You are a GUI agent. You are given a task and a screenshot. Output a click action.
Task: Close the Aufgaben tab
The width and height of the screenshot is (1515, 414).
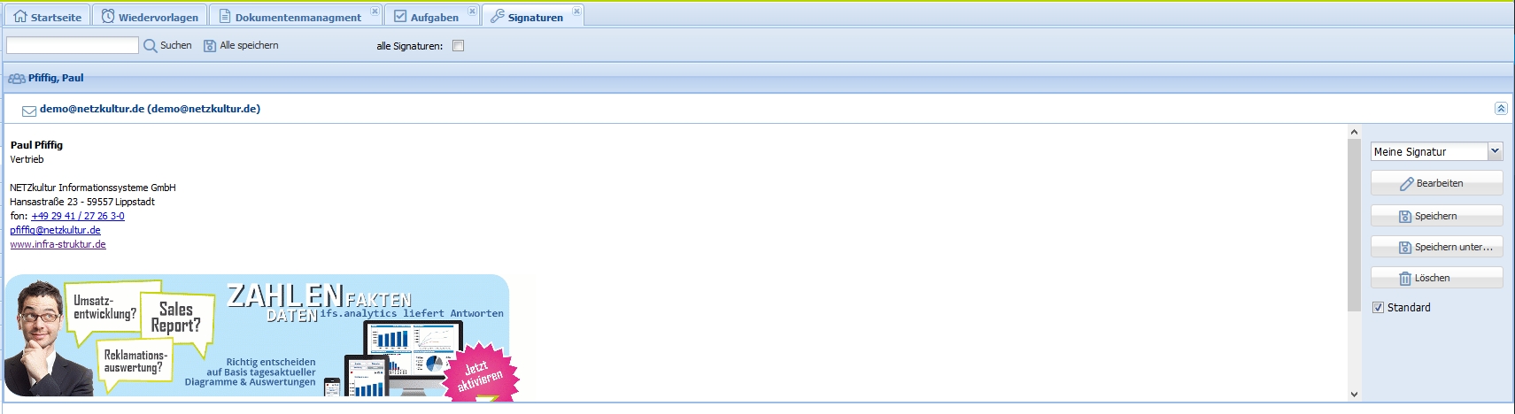[472, 11]
